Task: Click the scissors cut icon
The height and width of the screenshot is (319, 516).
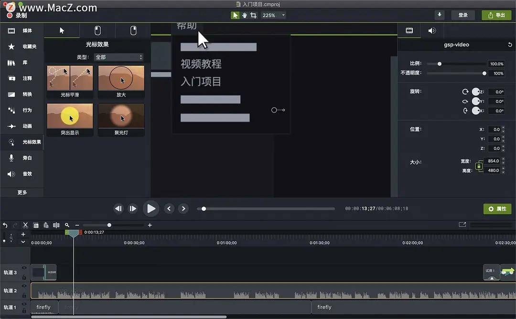Action: point(25,225)
